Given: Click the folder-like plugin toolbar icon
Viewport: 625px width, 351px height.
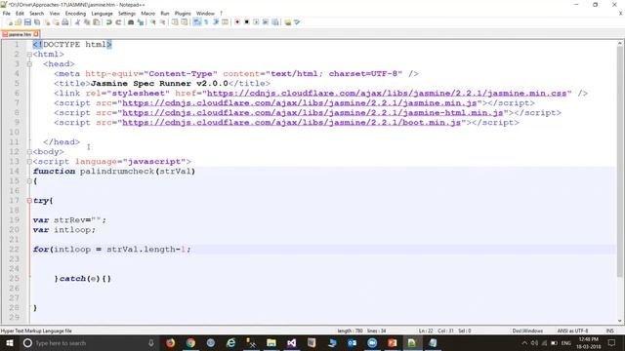Looking at the screenshot, I should (x=287, y=22).
